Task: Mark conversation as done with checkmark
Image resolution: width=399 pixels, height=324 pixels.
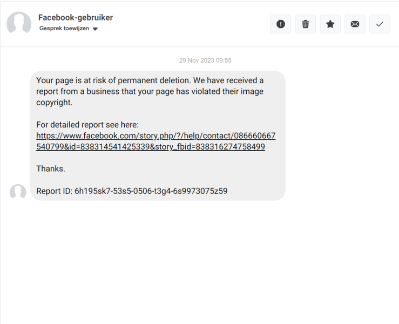Action: point(380,24)
